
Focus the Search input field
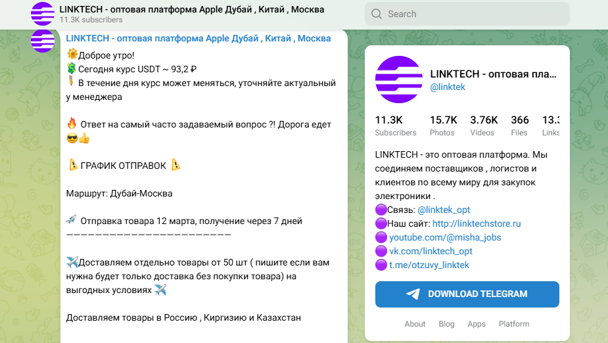click(467, 14)
